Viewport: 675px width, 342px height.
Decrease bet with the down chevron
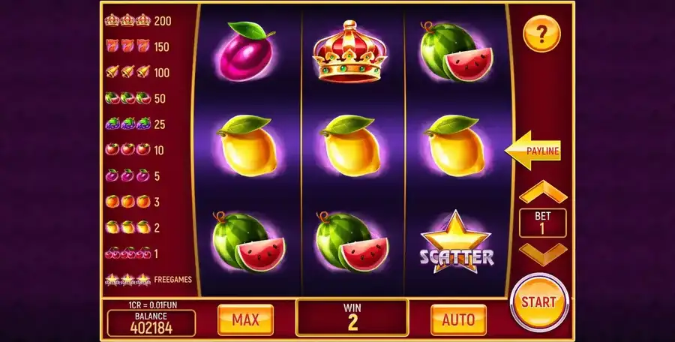pos(543,254)
